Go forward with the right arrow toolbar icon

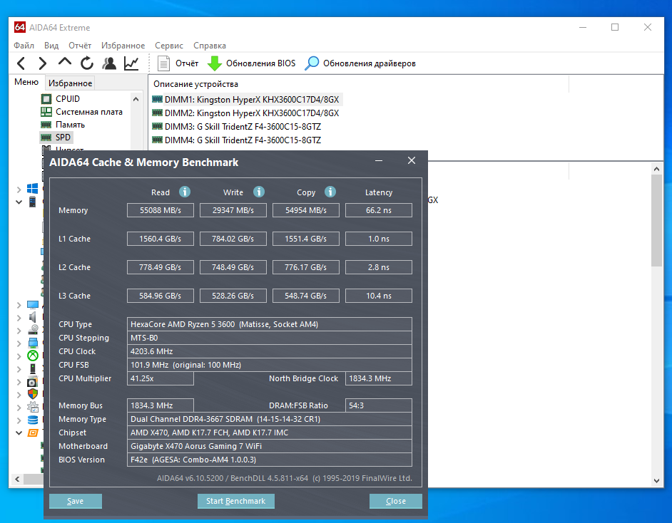[42, 63]
